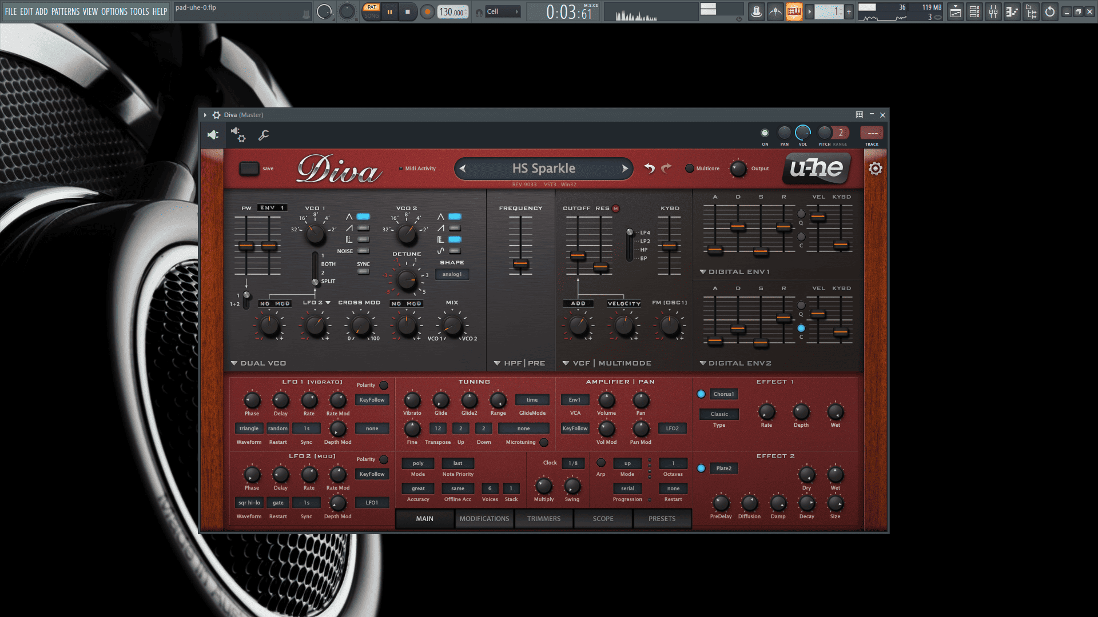The image size is (1098, 617).
Task: Open the SHAPE analog1 dropdown
Action: (452, 274)
